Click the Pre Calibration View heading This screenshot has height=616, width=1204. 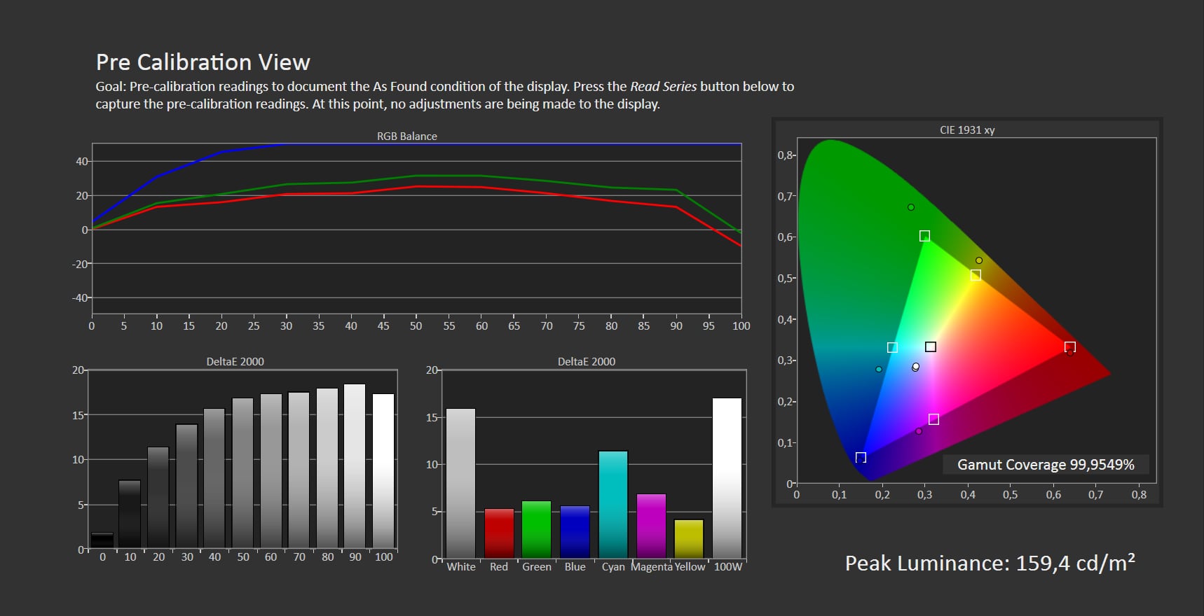pyautogui.click(x=203, y=62)
